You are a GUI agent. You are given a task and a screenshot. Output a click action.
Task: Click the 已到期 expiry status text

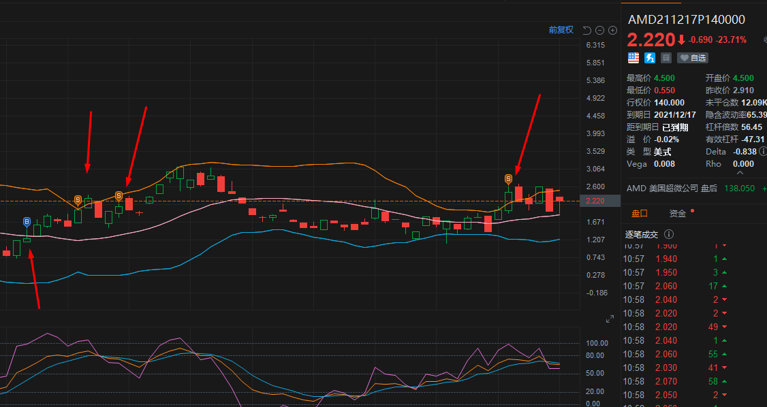(x=675, y=127)
